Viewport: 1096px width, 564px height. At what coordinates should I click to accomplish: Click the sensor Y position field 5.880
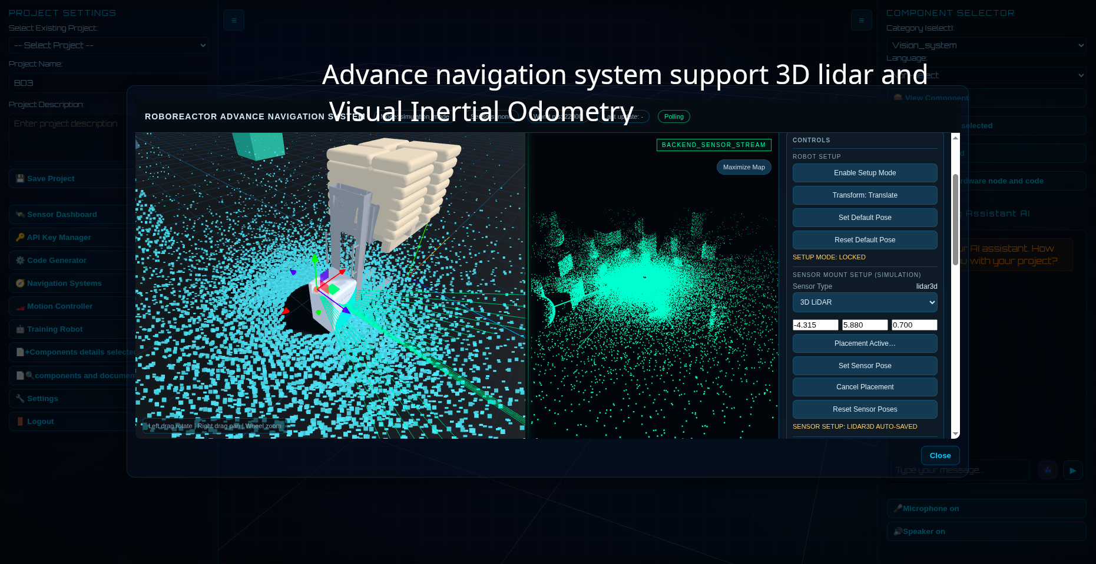pos(865,325)
